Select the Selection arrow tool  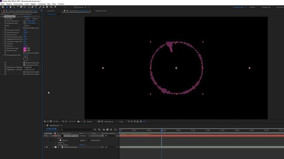[7, 7]
